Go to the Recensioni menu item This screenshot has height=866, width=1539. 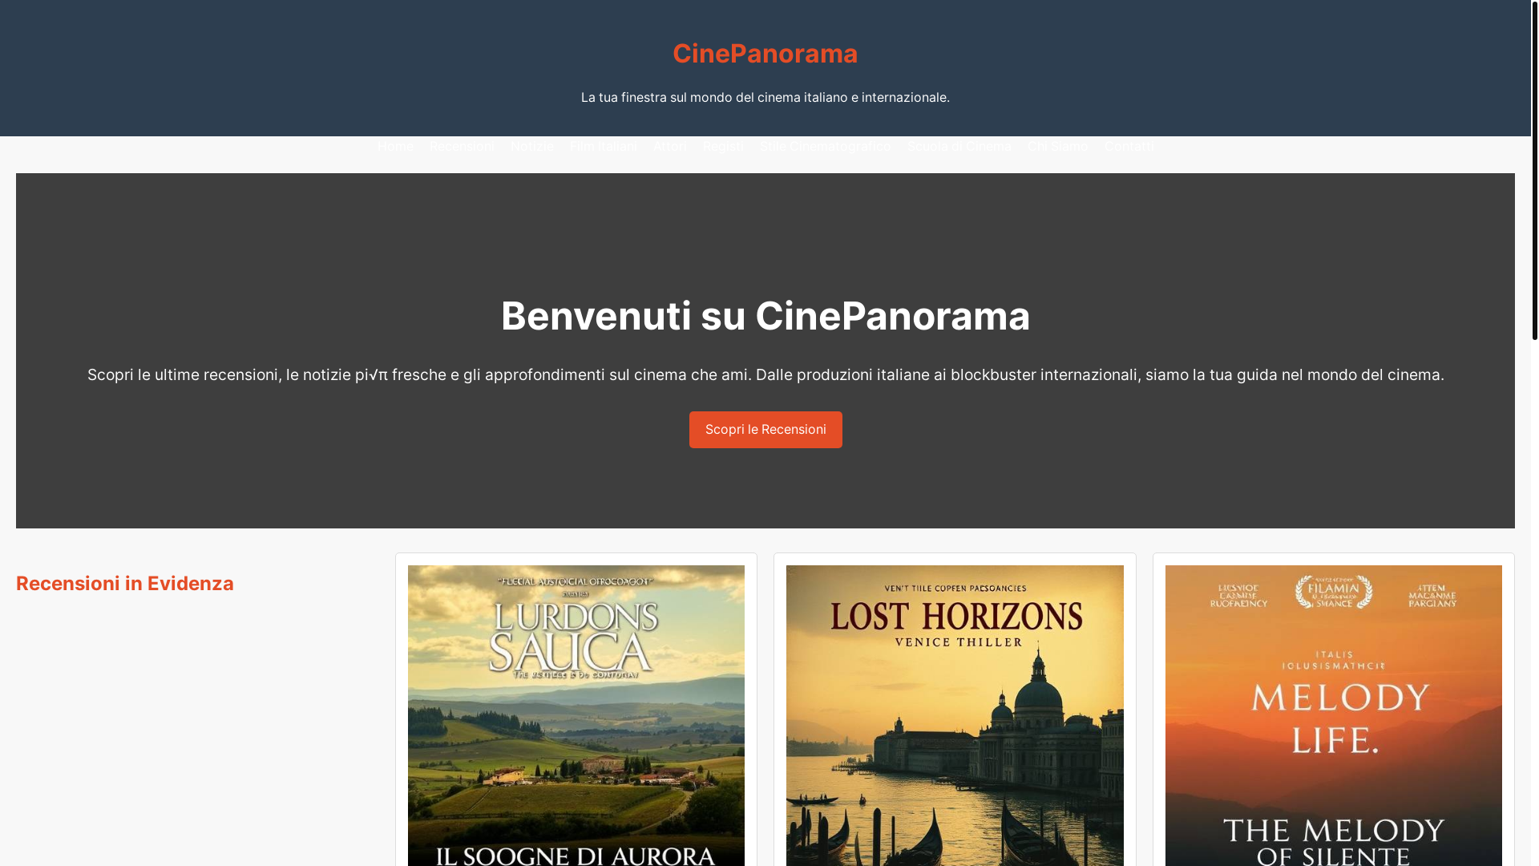462,147
